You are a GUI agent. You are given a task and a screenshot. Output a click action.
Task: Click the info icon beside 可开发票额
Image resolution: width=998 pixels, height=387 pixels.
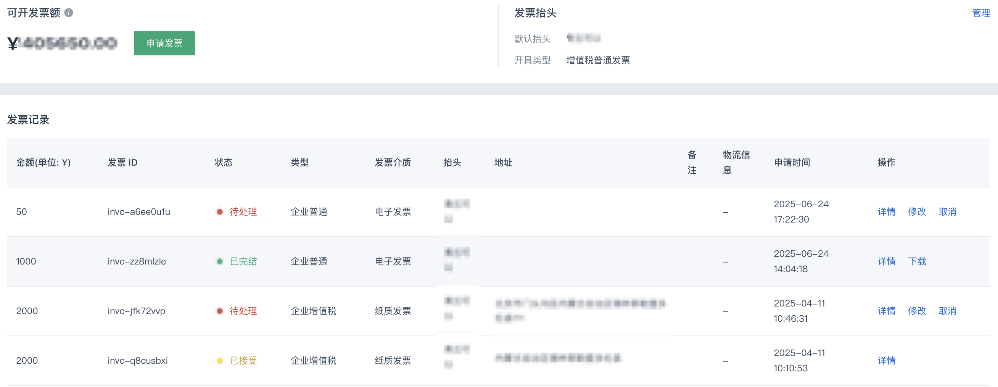69,13
